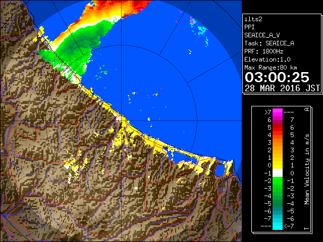323x242 pixels.
Task: Pick the magenta swatch in velocity color bar
Action: pyautogui.click(x=278, y=112)
